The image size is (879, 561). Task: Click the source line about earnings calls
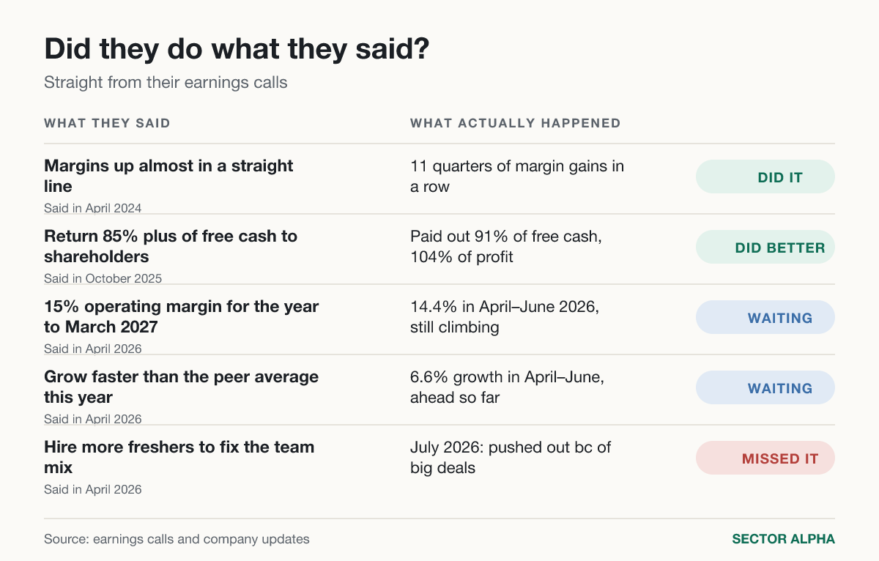click(177, 539)
